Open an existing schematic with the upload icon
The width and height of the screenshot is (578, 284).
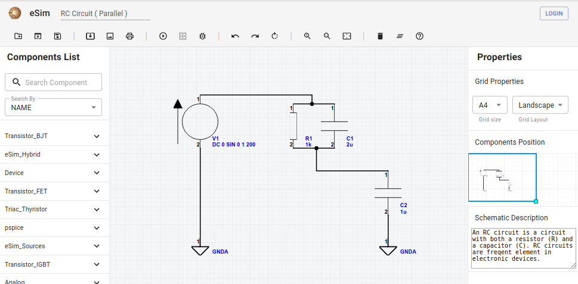click(x=38, y=36)
